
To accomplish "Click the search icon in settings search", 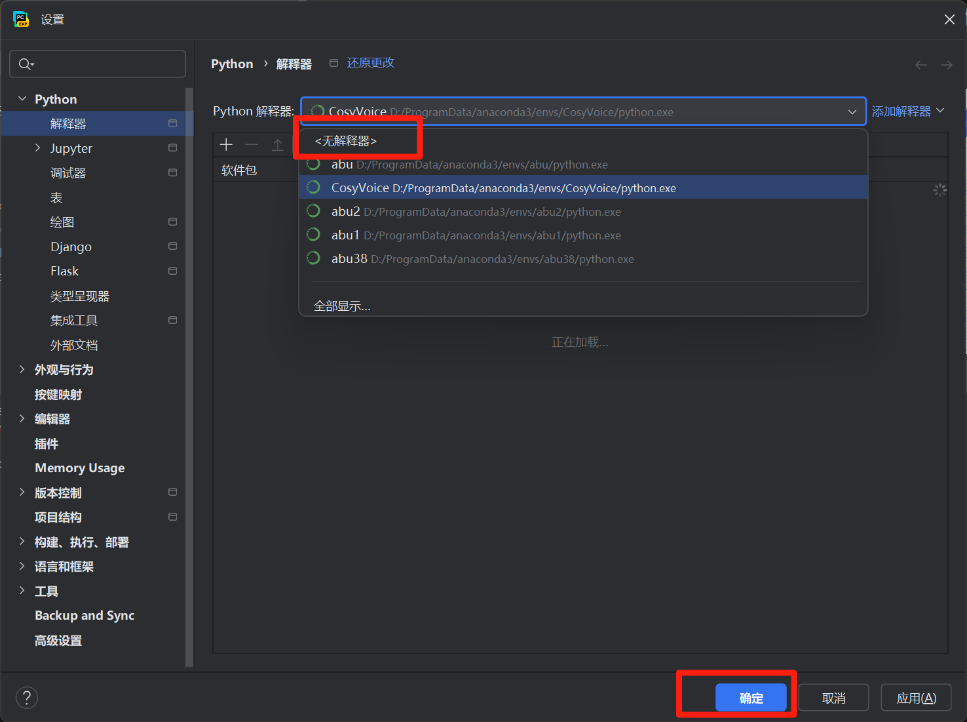I will point(26,64).
